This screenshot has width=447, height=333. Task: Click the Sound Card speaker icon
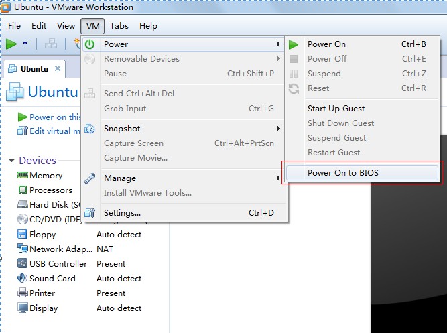(x=22, y=278)
